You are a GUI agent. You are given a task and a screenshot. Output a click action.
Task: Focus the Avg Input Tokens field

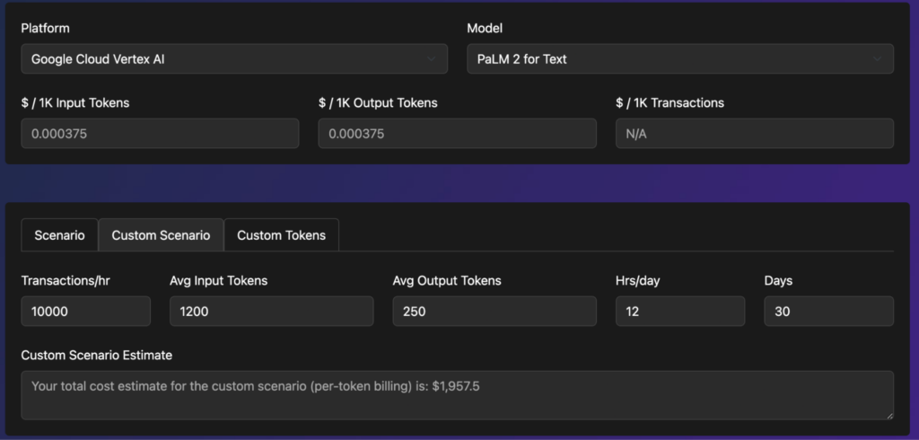tap(271, 311)
